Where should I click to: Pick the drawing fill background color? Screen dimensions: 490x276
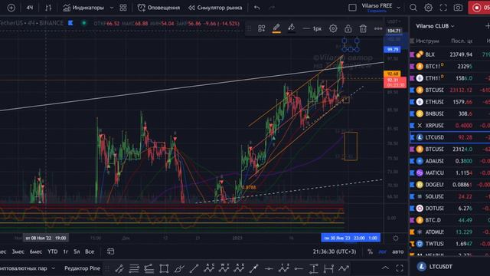(x=291, y=28)
